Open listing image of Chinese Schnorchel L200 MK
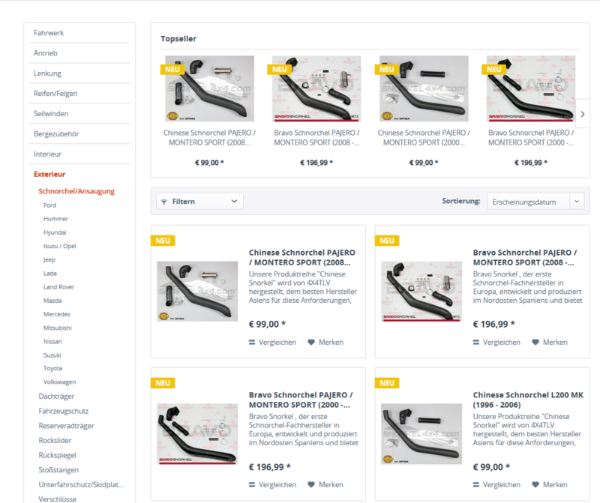600x503 pixels. [421, 434]
